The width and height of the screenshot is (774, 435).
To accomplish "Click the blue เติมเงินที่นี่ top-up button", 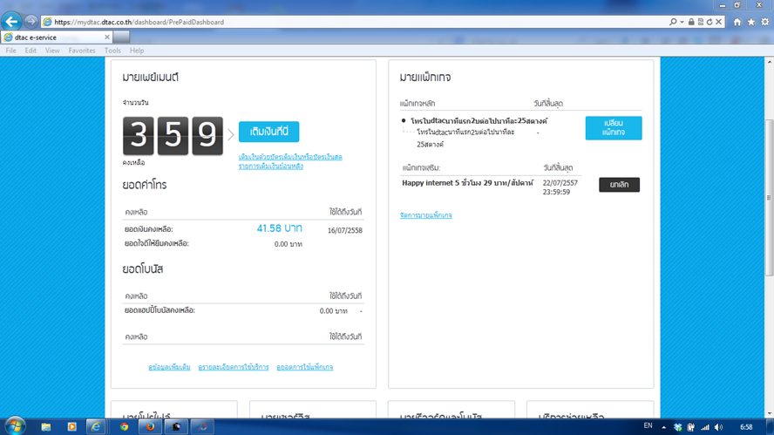I will tap(268, 132).
